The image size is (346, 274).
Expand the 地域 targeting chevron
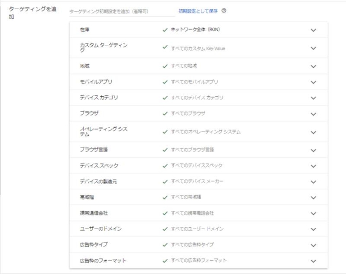point(314,66)
